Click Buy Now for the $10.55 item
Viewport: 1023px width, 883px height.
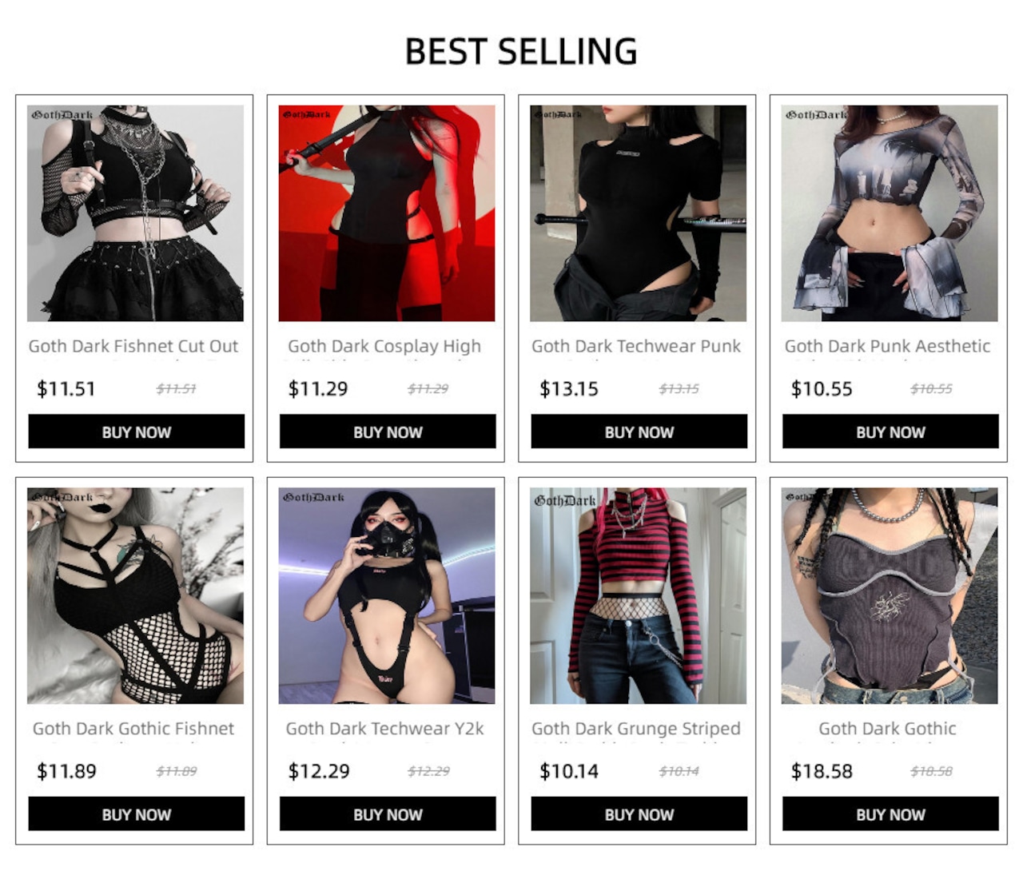[890, 432]
